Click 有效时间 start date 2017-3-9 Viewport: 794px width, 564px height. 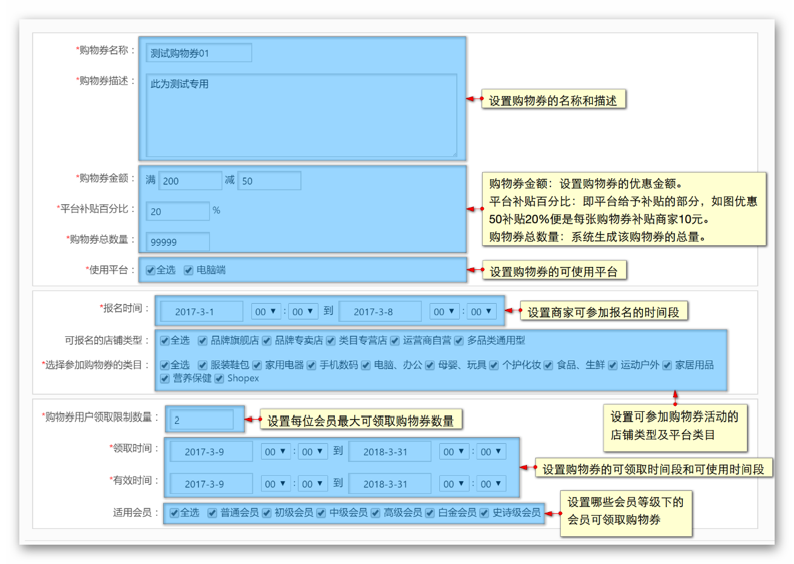[x=211, y=484]
